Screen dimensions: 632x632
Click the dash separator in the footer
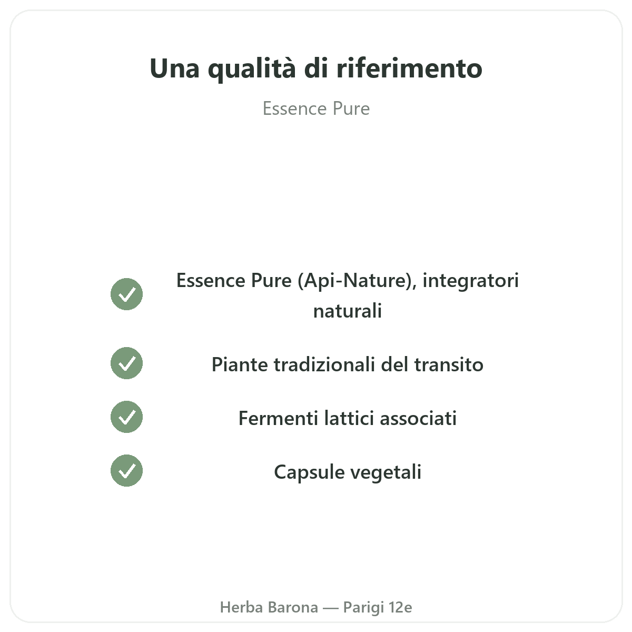[x=331, y=608]
